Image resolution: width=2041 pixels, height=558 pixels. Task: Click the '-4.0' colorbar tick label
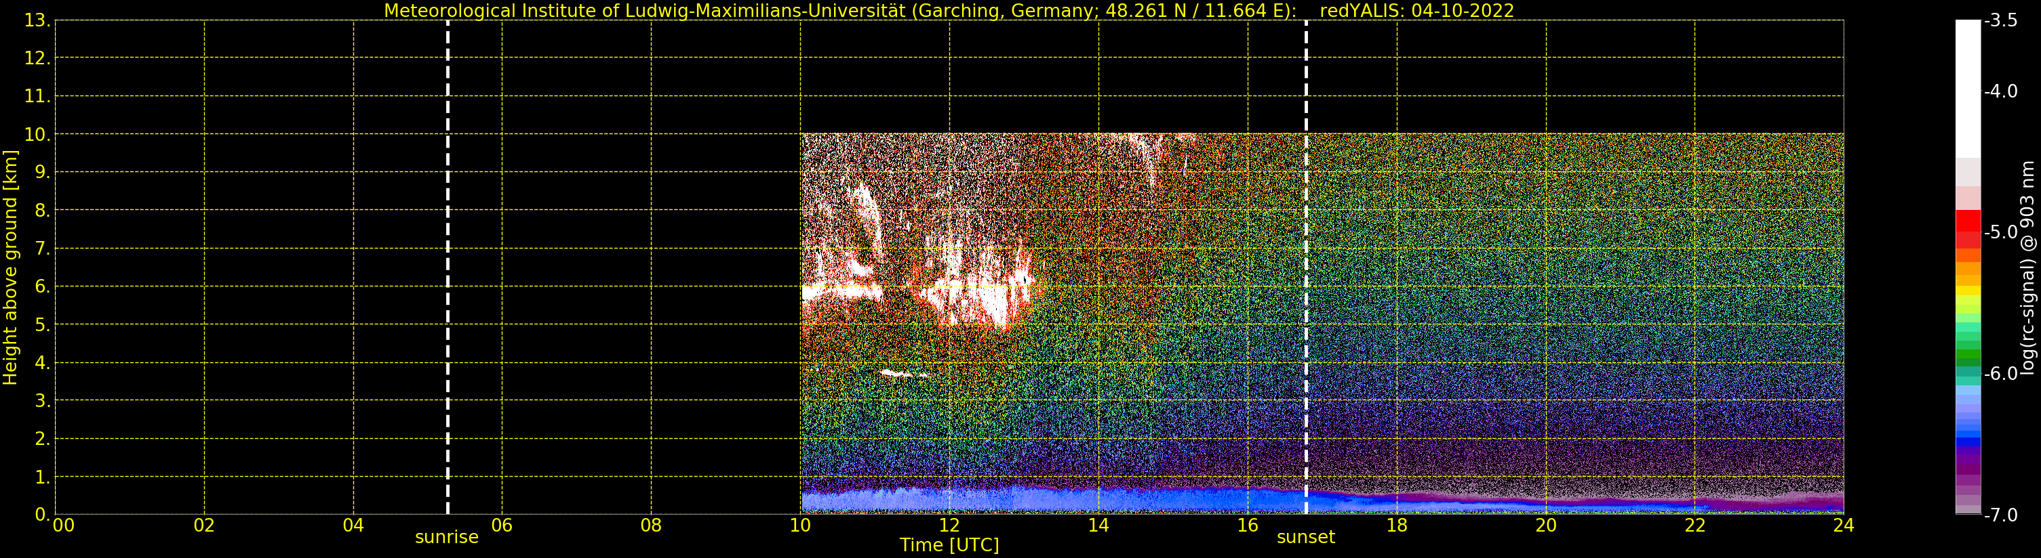click(2002, 91)
